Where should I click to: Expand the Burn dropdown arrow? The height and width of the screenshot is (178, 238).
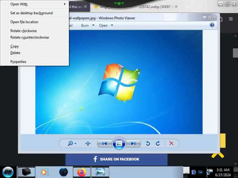93,25
